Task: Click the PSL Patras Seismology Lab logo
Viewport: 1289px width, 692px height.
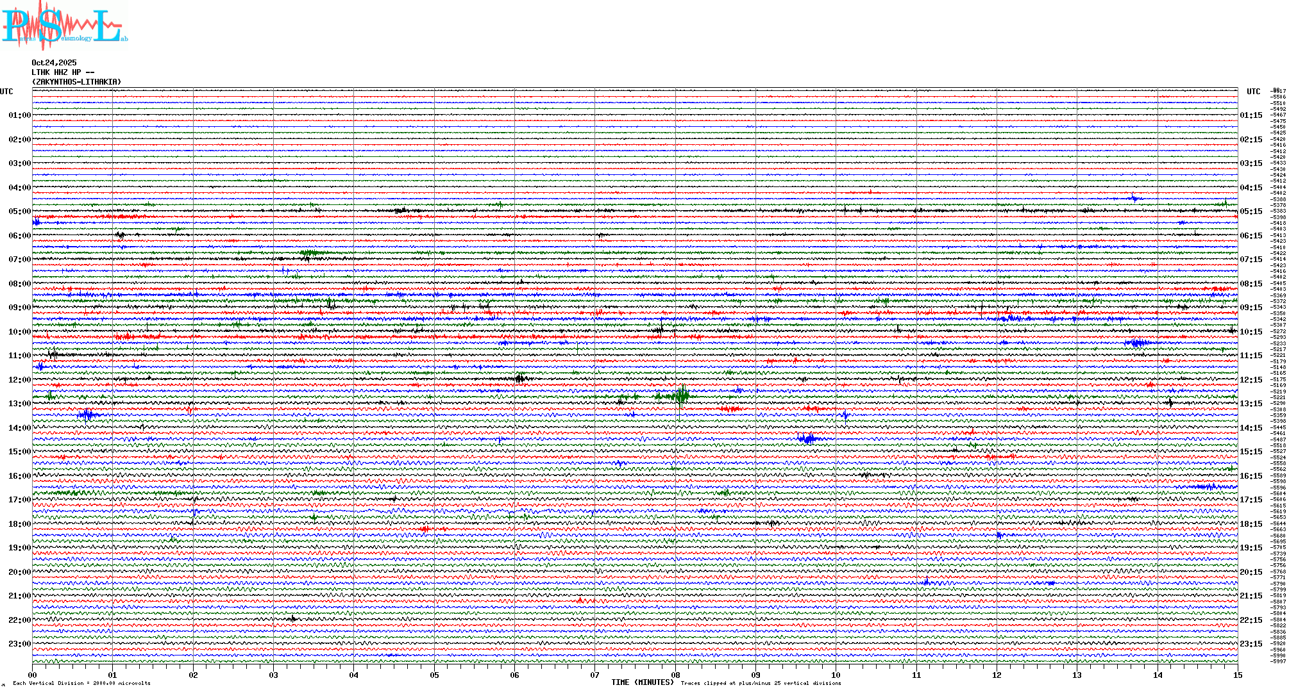Action: pyautogui.click(x=63, y=26)
